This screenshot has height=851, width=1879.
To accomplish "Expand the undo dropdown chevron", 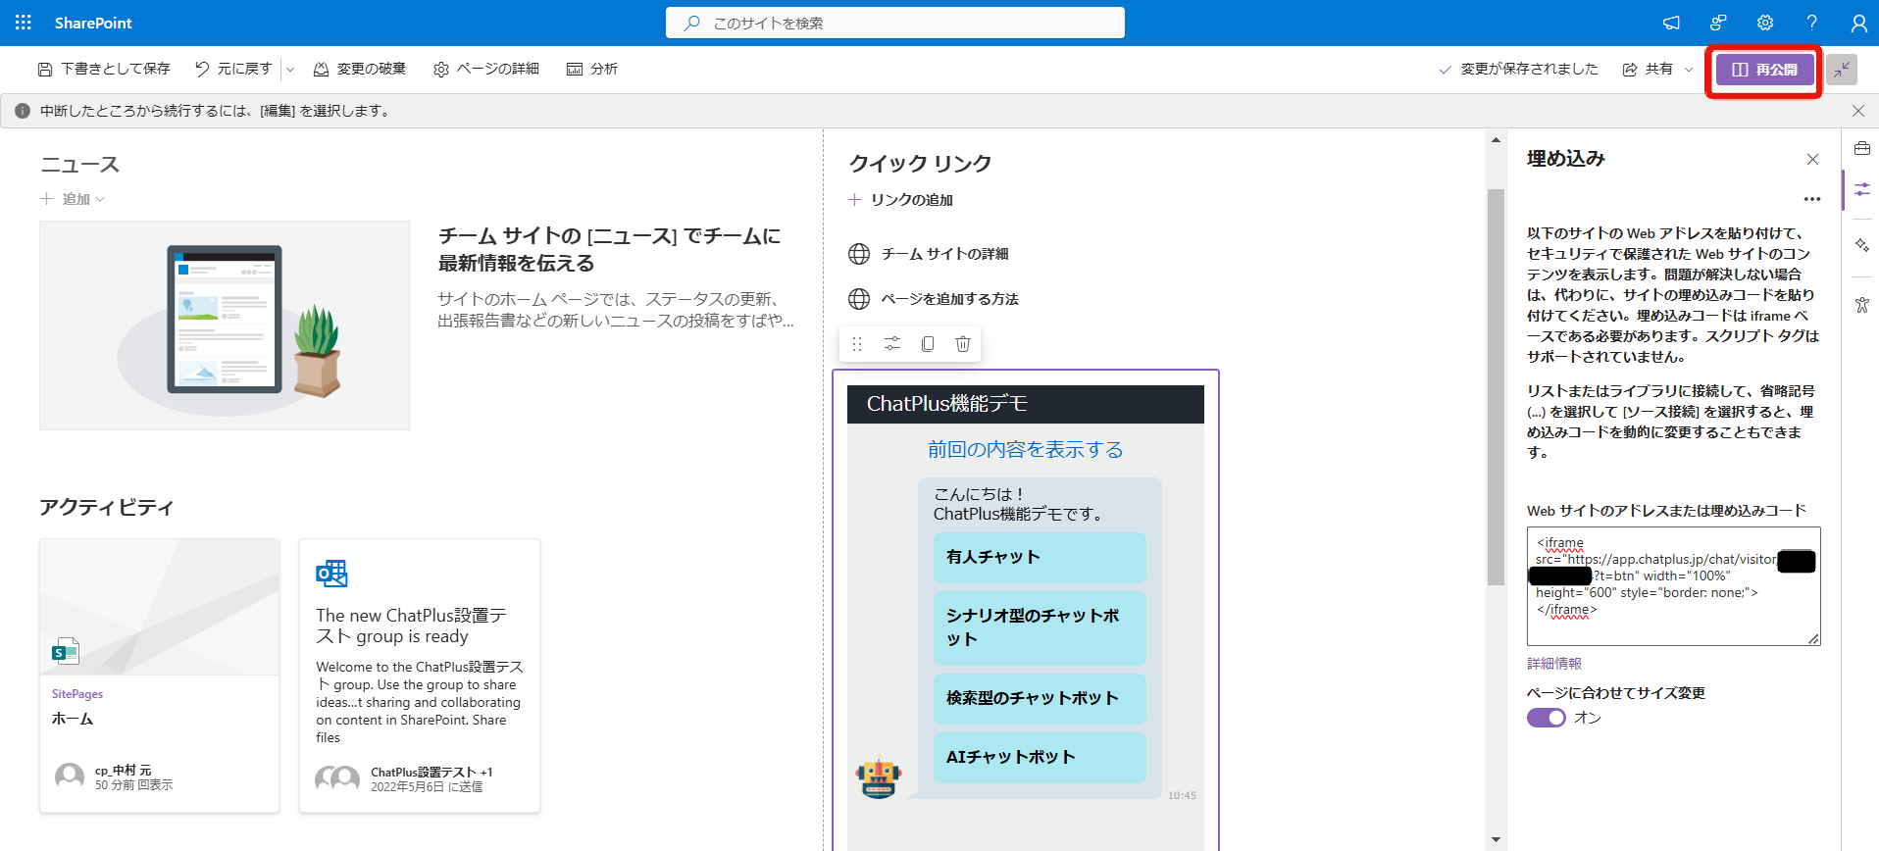I will coord(290,70).
